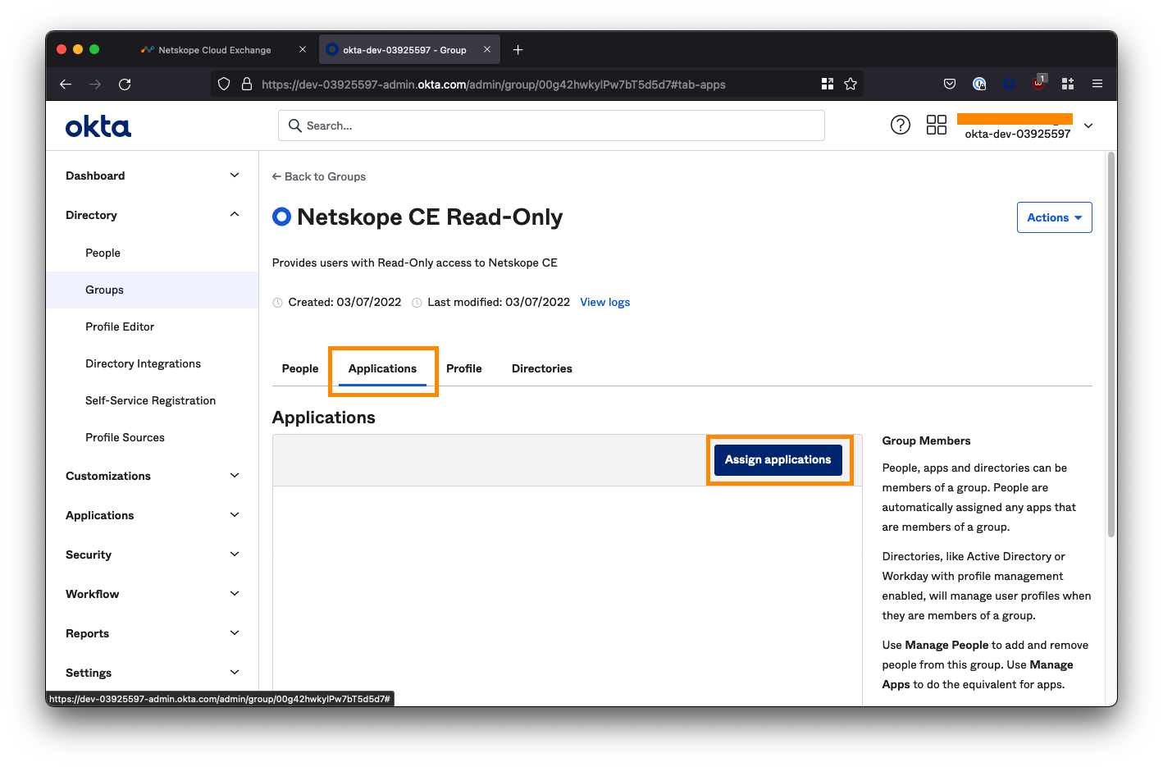The width and height of the screenshot is (1163, 767).
Task: Open the apps grid icon
Action: pyautogui.click(x=936, y=125)
